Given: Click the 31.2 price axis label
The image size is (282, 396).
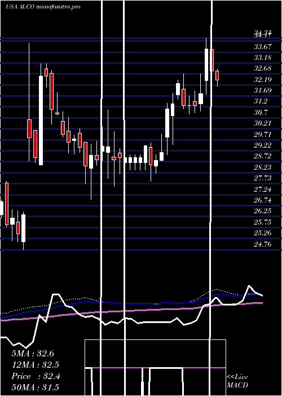Looking at the screenshot, I should pos(261,101).
